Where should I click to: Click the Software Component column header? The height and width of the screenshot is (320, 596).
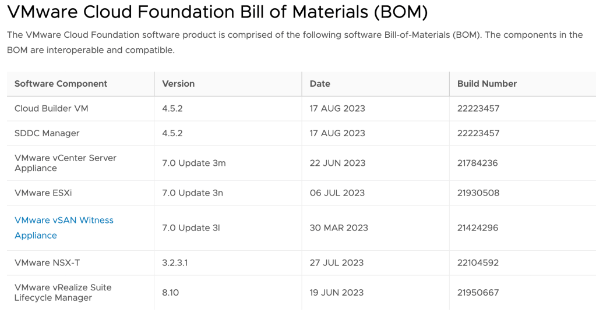[x=61, y=84]
